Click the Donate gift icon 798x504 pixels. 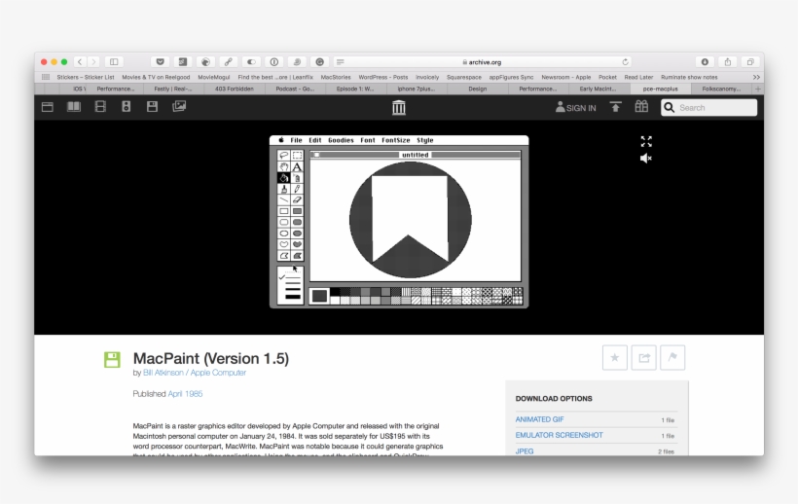tap(641, 106)
